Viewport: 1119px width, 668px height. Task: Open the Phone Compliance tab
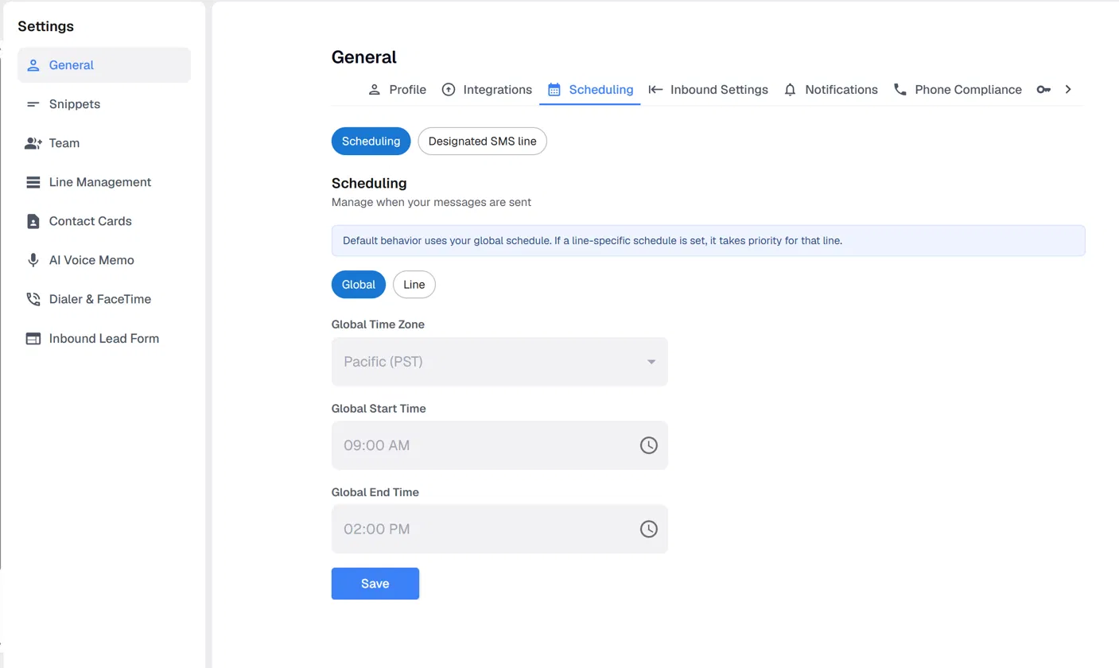pos(958,90)
